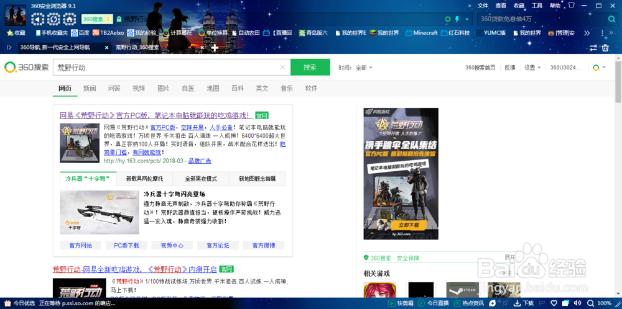
Task: Open first result 网易《荒野行动》官方PC版 title
Action: coord(156,115)
